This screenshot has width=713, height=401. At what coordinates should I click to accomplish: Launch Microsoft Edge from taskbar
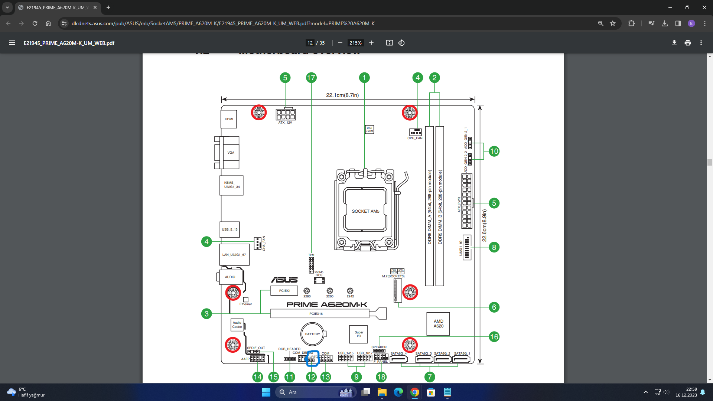coord(398,392)
